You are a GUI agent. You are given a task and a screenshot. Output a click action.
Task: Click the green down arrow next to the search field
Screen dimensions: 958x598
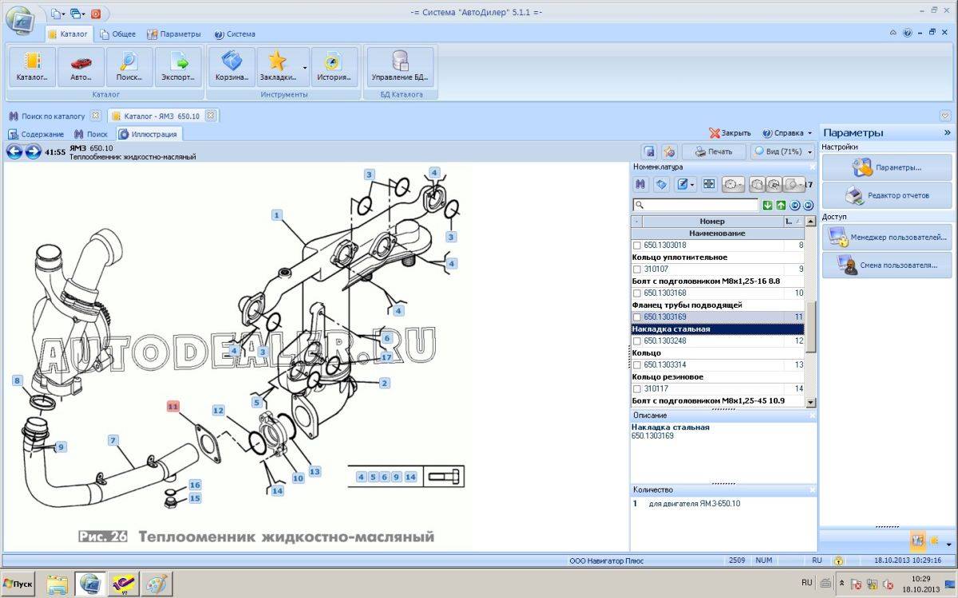(767, 206)
